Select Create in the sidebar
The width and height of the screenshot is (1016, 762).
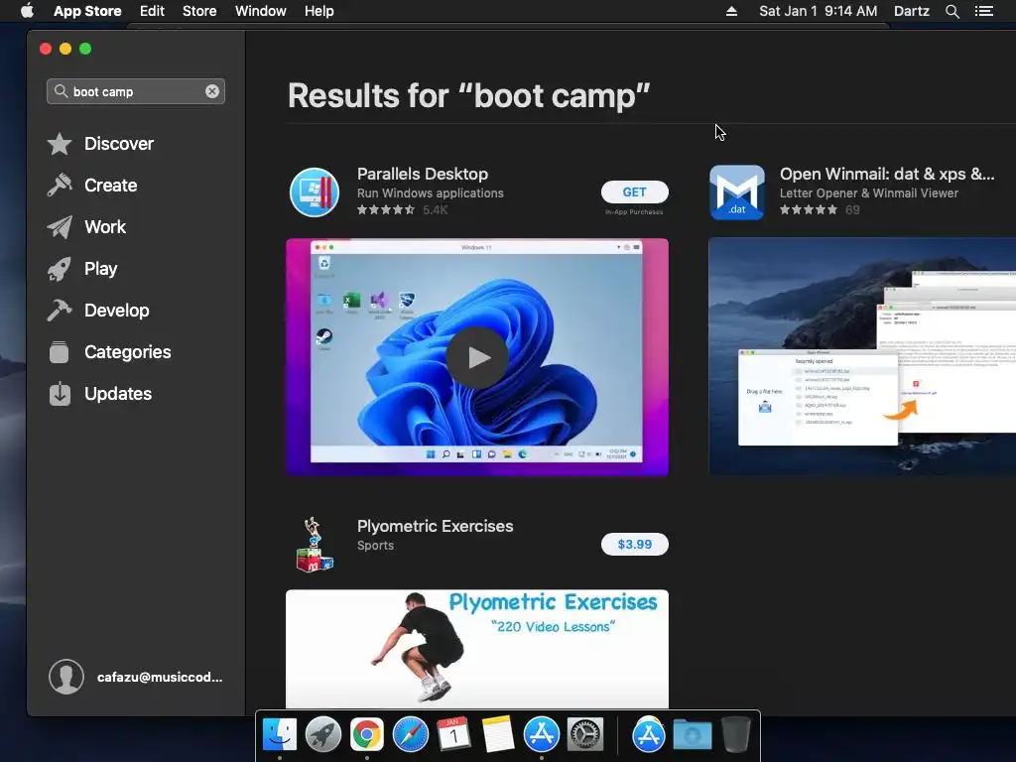tap(111, 186)
